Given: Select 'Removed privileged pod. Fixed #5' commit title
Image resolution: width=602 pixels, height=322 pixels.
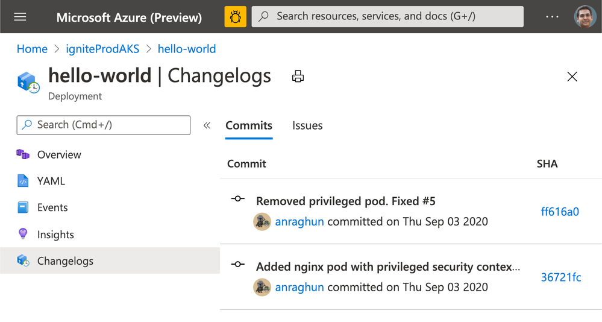Looking at the screenshot, I should tap(345, 201).
